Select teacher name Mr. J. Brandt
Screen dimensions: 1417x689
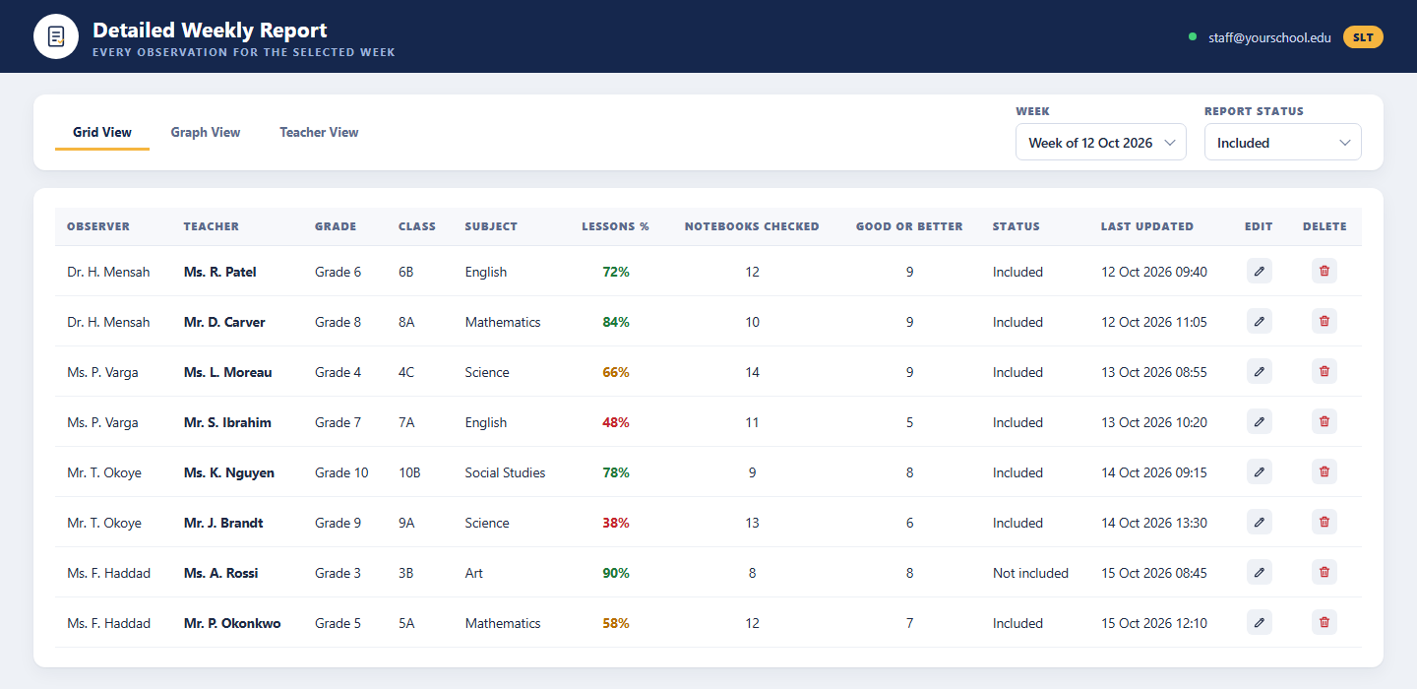223,523
